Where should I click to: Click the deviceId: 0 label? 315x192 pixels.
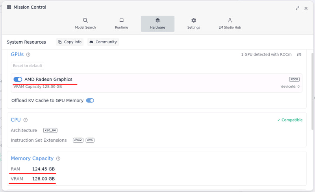point(290,87)
